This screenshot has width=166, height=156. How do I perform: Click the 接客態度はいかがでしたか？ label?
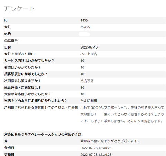tap(26, 74)
